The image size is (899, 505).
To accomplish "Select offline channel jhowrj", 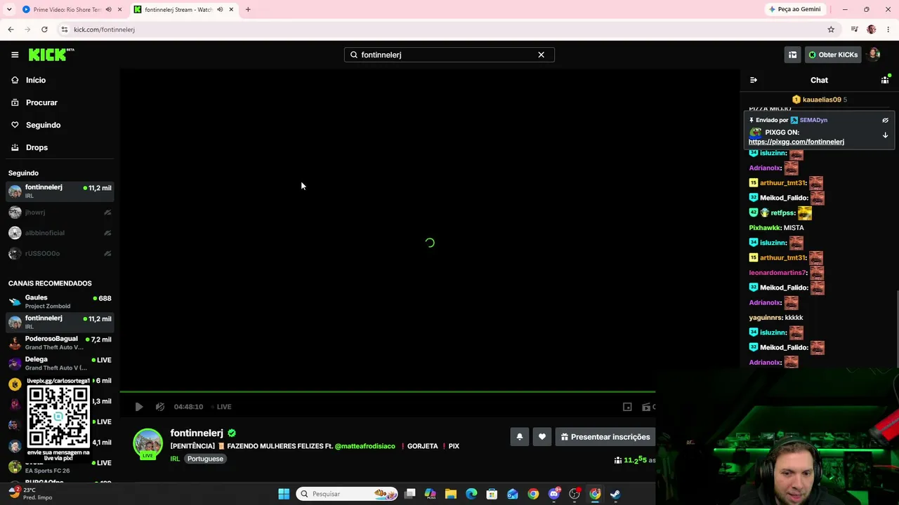I will [60, 212].
